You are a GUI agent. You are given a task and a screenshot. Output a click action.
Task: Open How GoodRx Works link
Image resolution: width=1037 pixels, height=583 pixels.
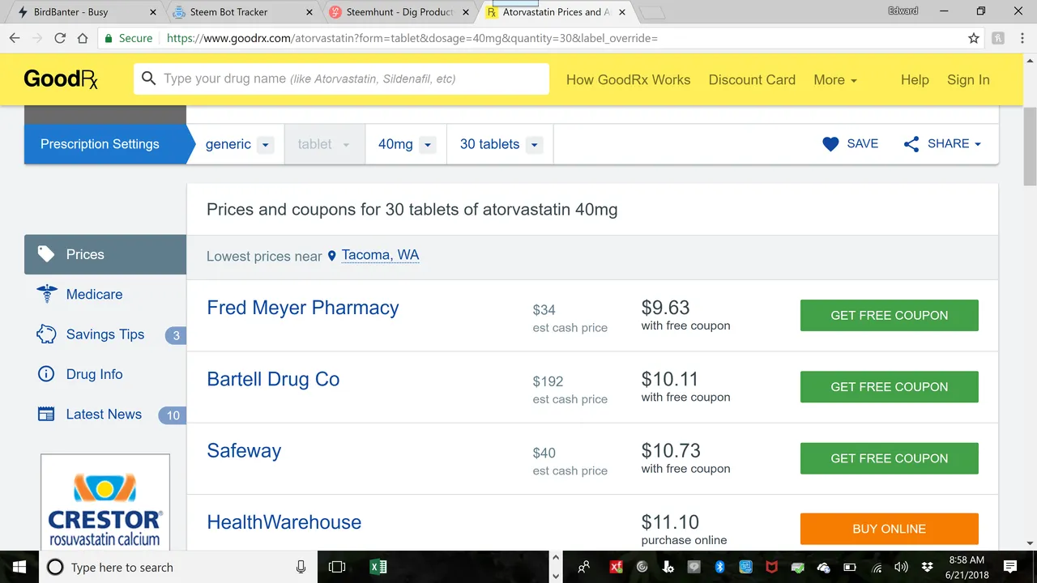point(628,79)
